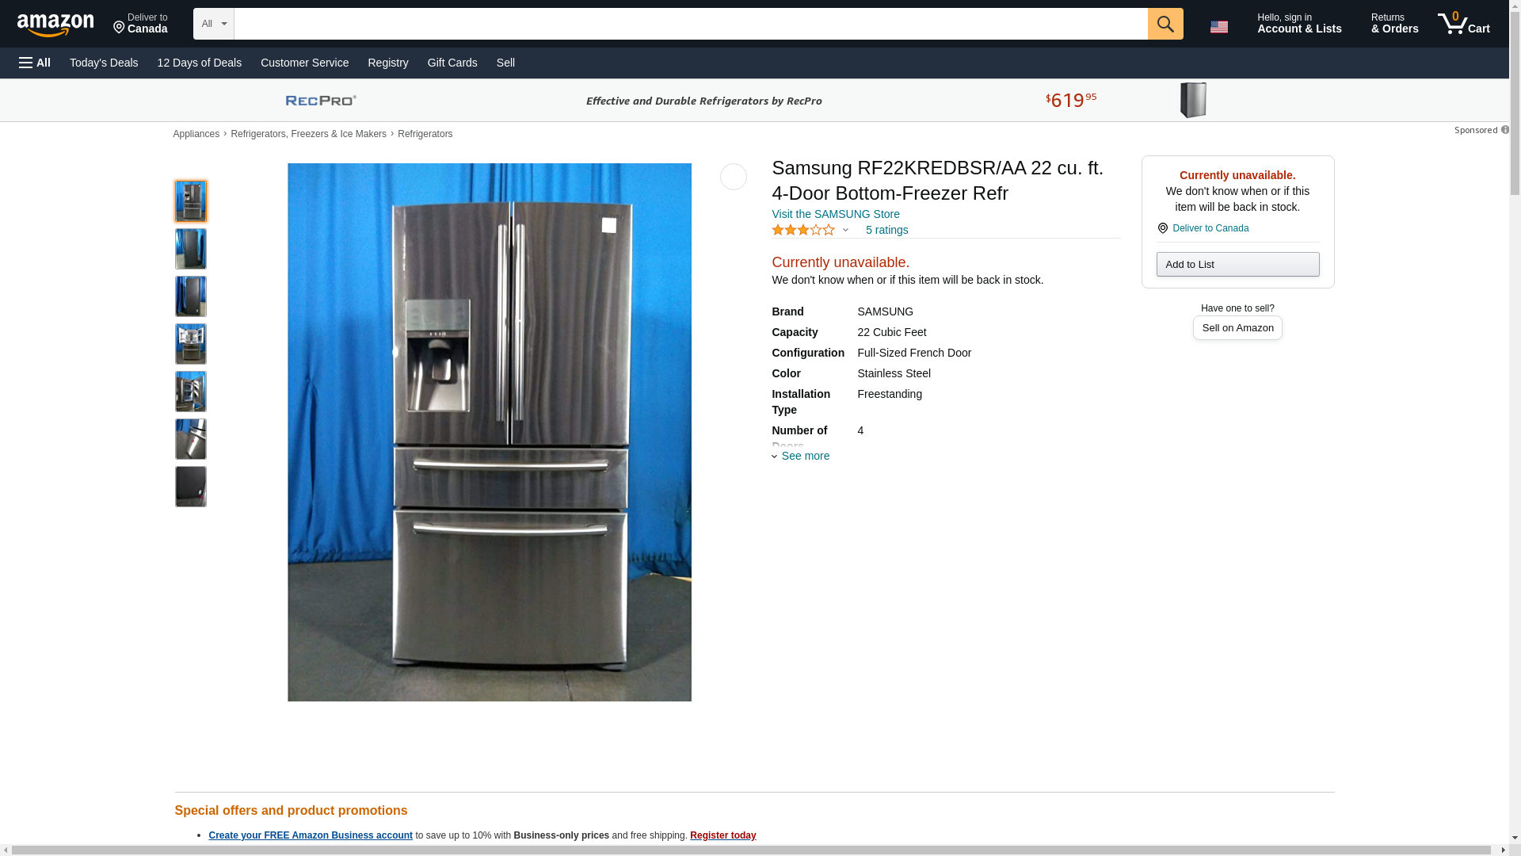Open the 5 ratings link
This screenshot has width=1521, height=856.
pos(886,230)
